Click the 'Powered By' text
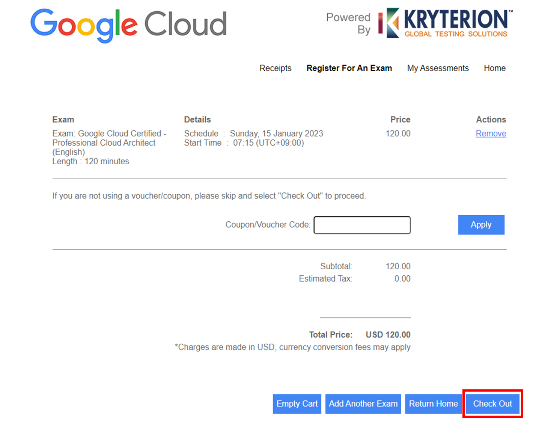This screenshot has width=536, height=422. [x=348, y=23]
